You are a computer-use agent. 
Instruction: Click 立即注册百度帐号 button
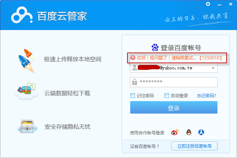pyautogui.click(x=194, y=146)
